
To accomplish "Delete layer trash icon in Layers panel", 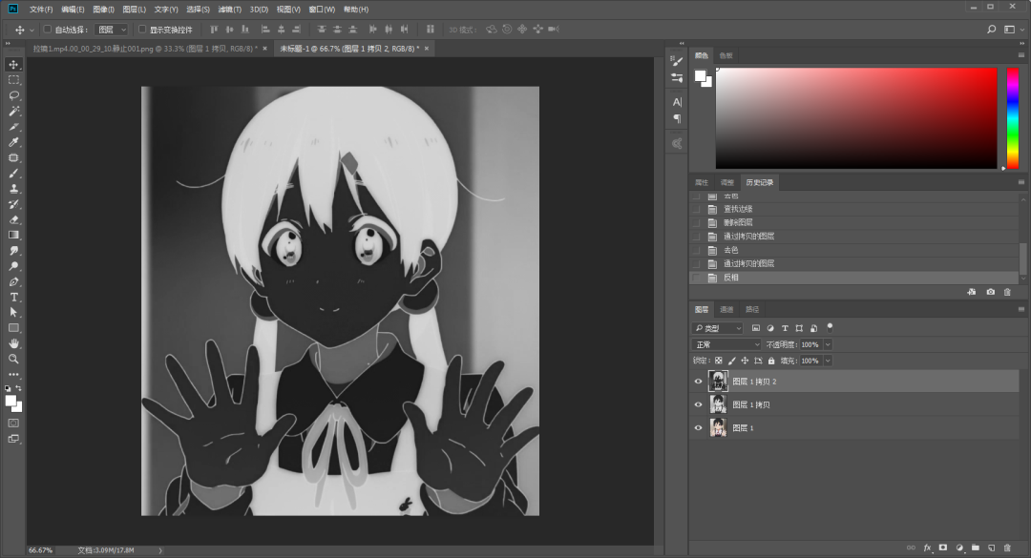I will coord(1007,548).
